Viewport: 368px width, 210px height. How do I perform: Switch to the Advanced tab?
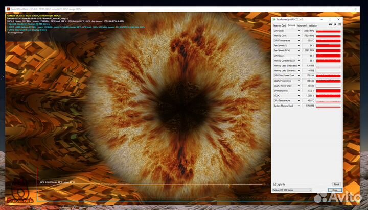pos(302,25)
